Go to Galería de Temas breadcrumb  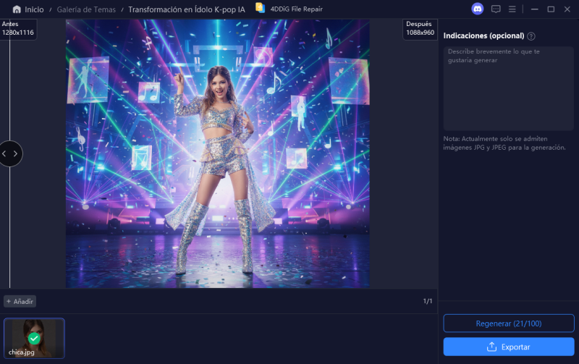[x=88, y=9]
